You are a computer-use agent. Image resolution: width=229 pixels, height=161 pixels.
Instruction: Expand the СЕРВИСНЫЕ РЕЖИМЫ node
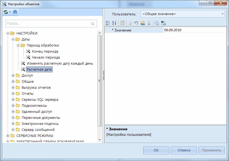point(8,136)
